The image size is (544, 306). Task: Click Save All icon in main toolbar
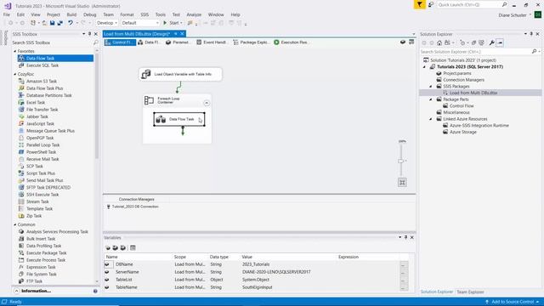click(60, 23)
